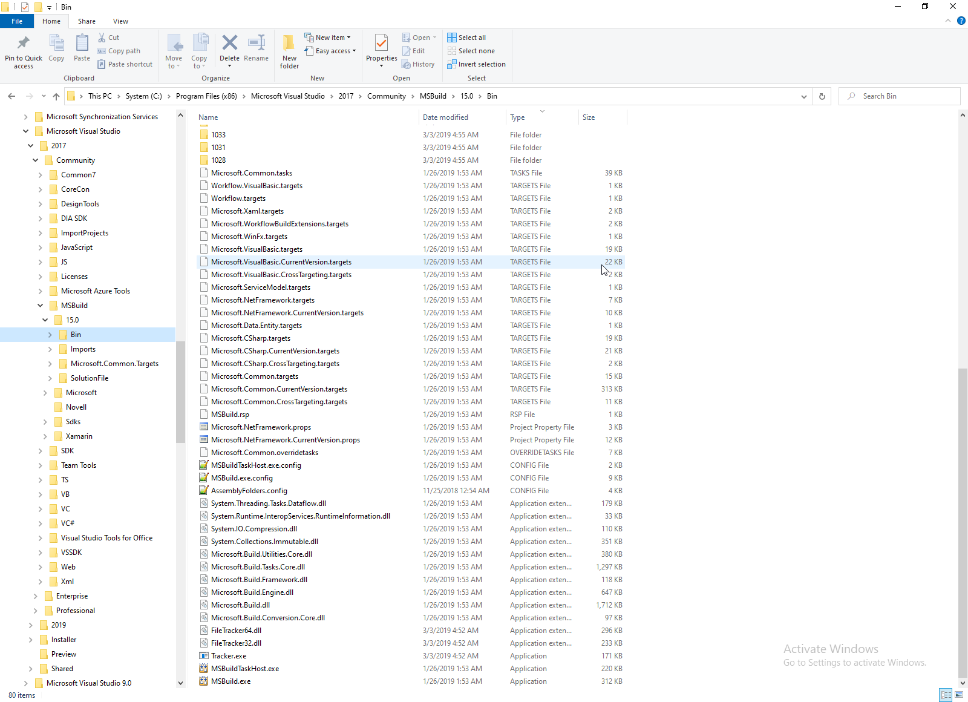The image size is (968, 702).
Task: Select the Tracker.exe file icon
Action: click(x=204, y=656)
